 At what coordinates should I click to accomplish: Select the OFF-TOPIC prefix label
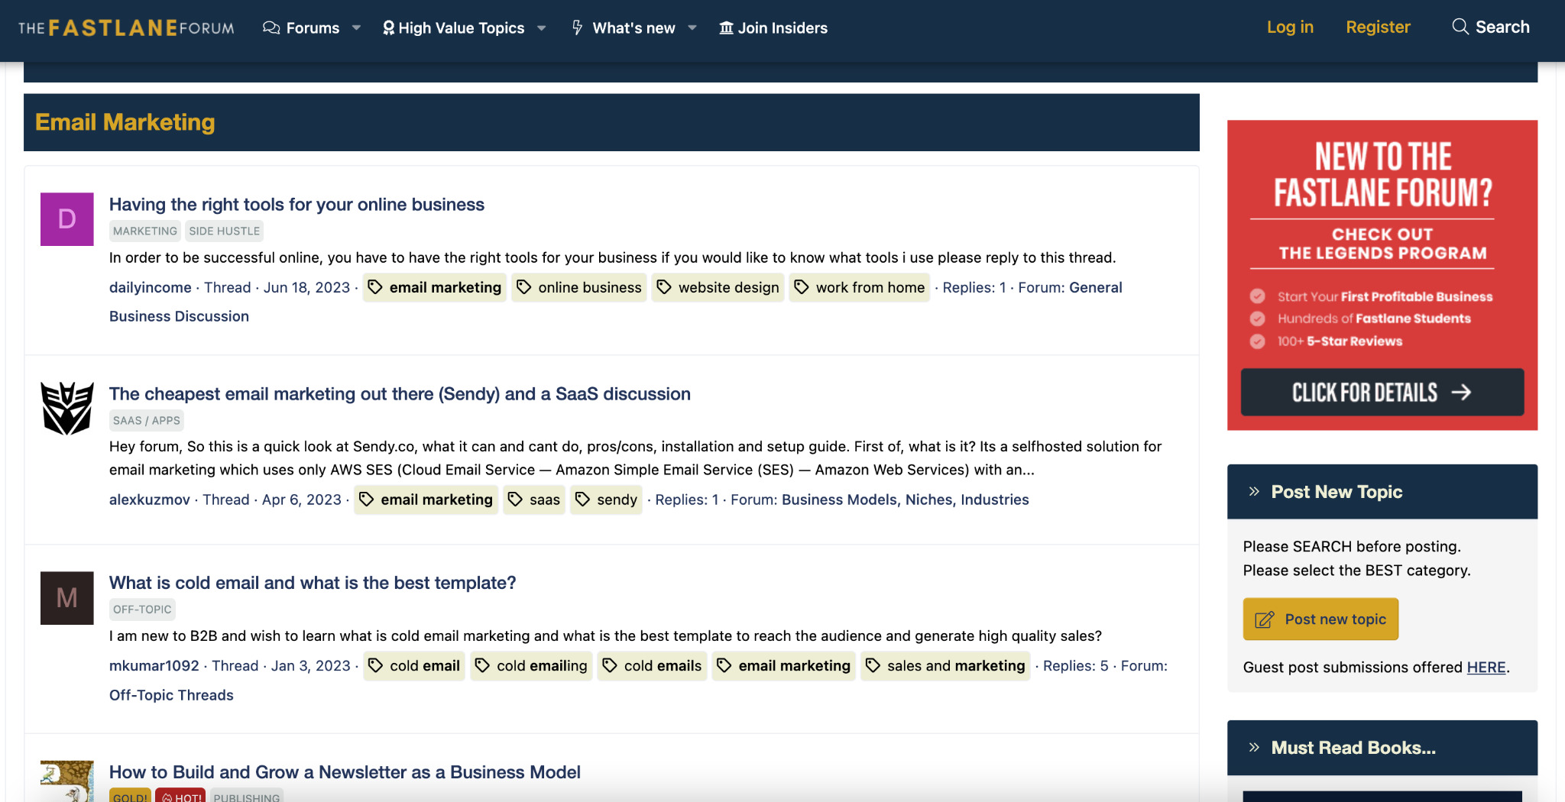pyautogui.click(x=142, y=610)
